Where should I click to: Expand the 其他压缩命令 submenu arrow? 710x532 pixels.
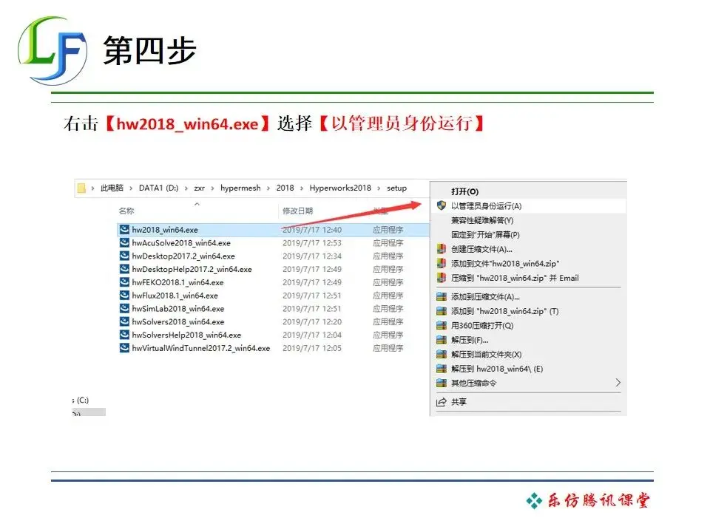tap(618, 383)
